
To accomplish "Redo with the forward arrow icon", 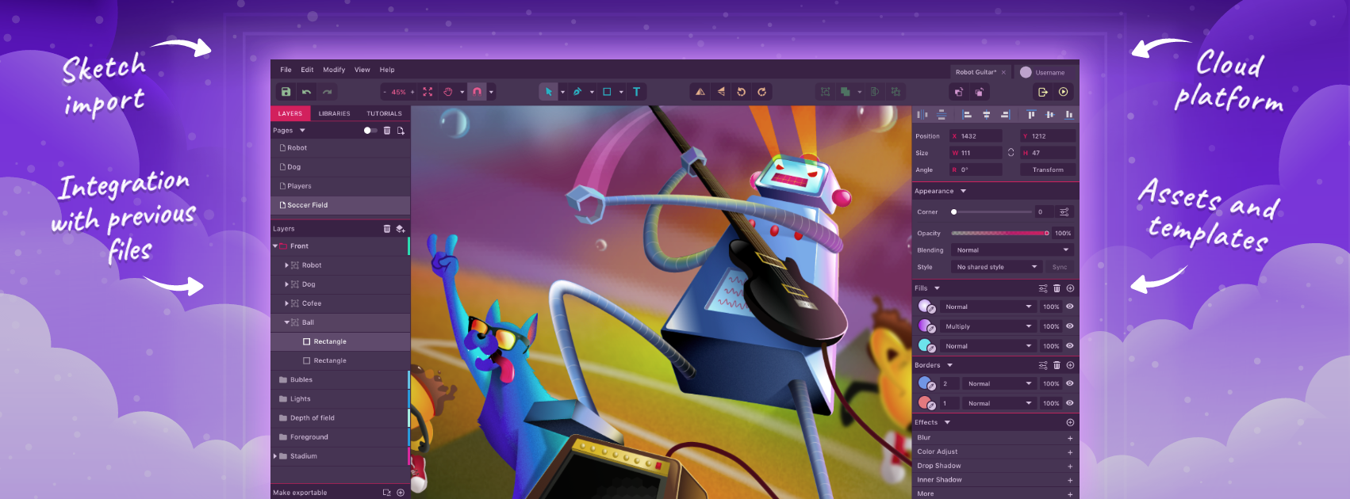I will [x=327, y=92].
